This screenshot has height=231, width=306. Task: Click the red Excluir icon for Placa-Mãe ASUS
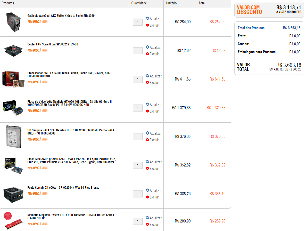(147, 168)
